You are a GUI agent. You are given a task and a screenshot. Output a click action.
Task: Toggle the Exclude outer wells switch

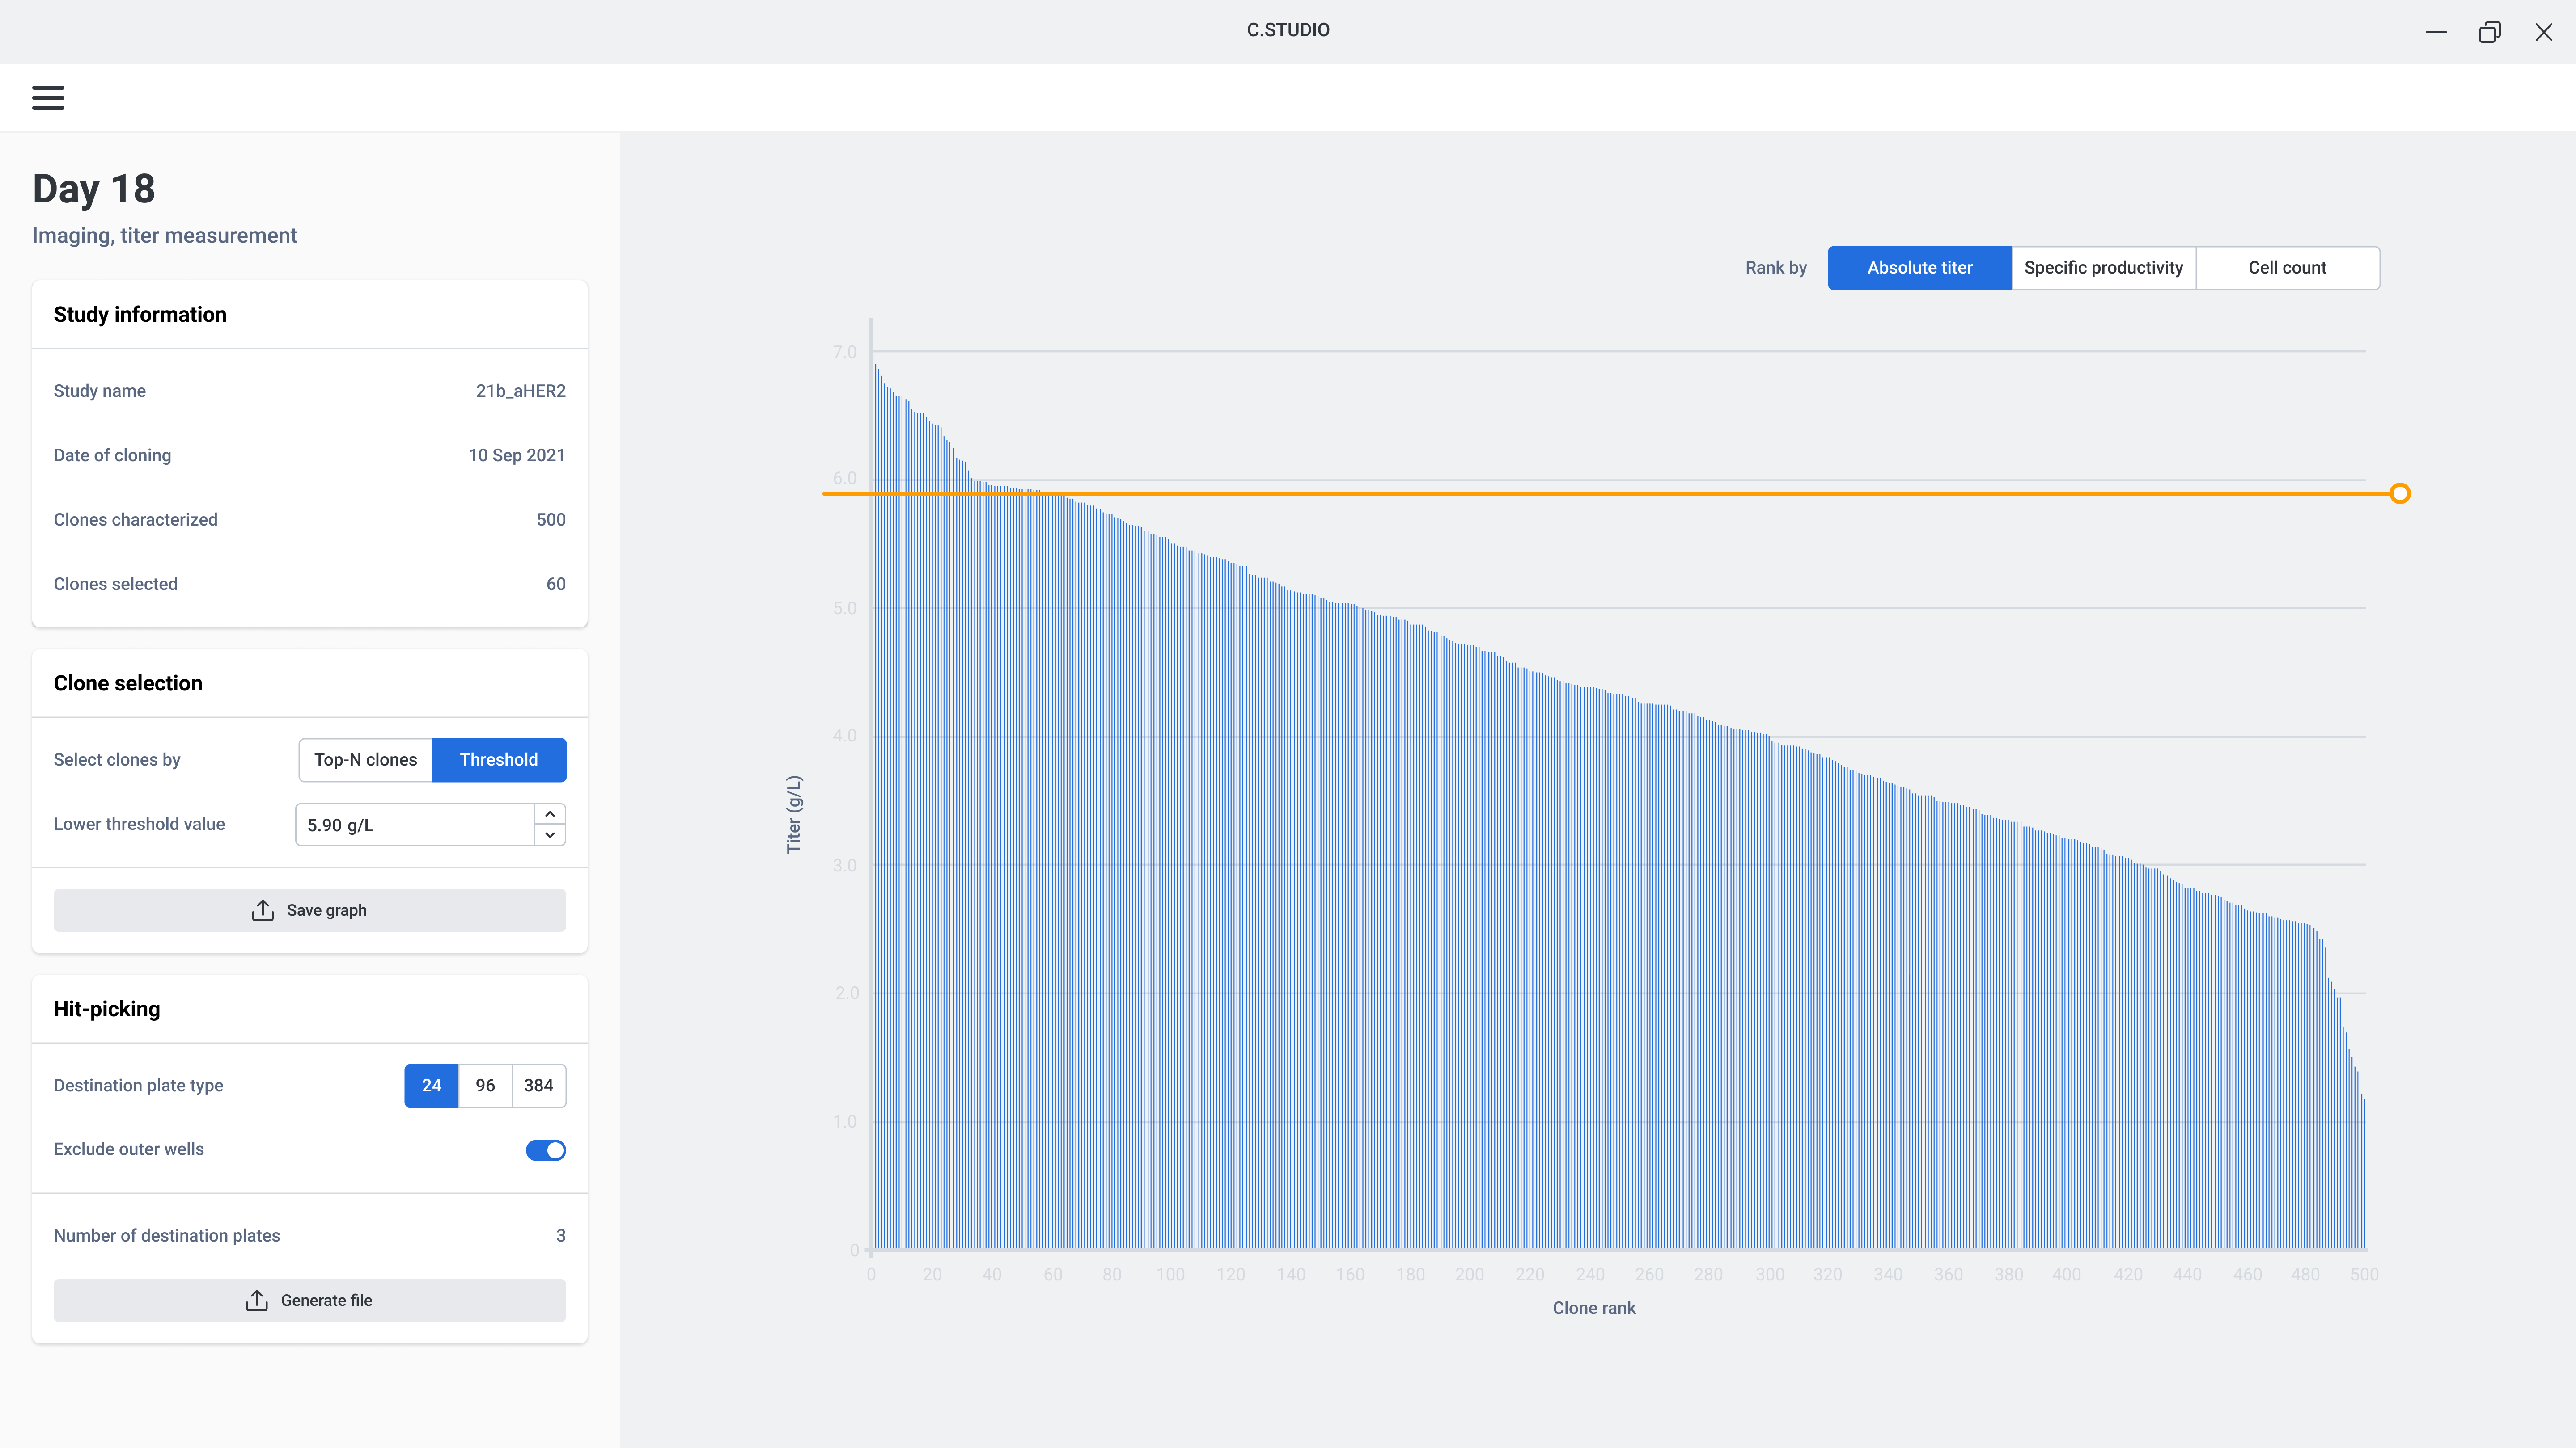[546, 1150]
